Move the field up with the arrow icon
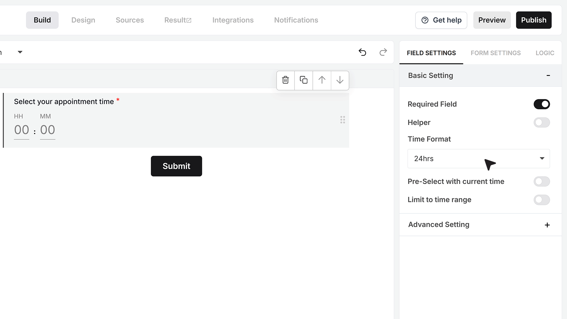Image resolution: width=567 pixels, height=319 pixels. tap(322, 80)
